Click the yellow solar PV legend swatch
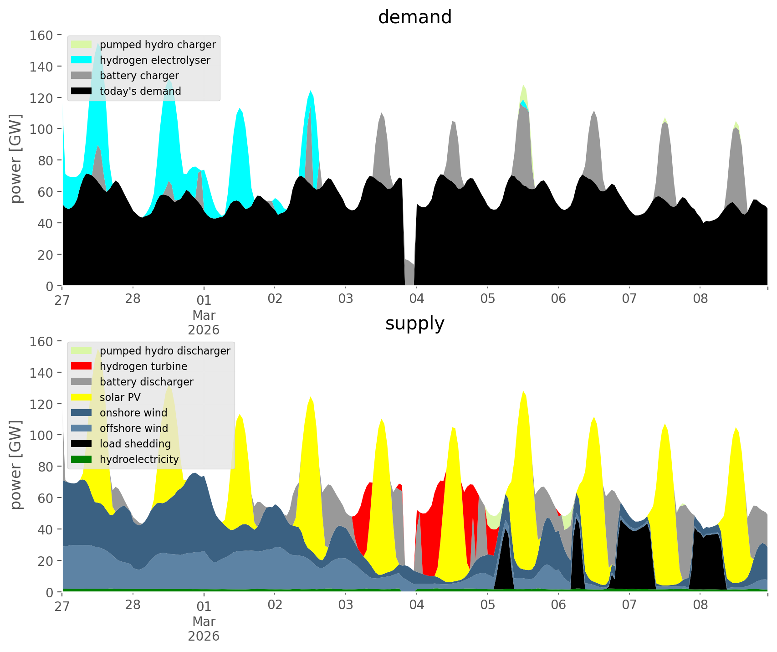 click(x=82, y=397)
